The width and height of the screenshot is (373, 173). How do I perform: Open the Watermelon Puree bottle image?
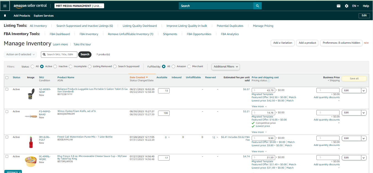[31, 142]
